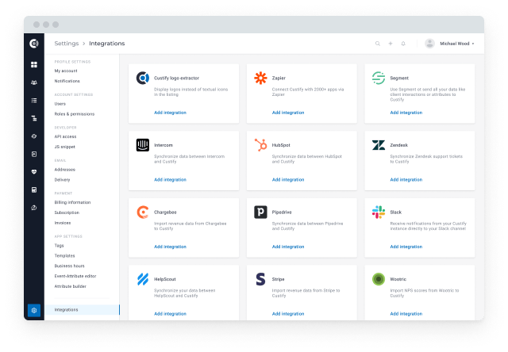Click the user avatar icon

(429, 44)
